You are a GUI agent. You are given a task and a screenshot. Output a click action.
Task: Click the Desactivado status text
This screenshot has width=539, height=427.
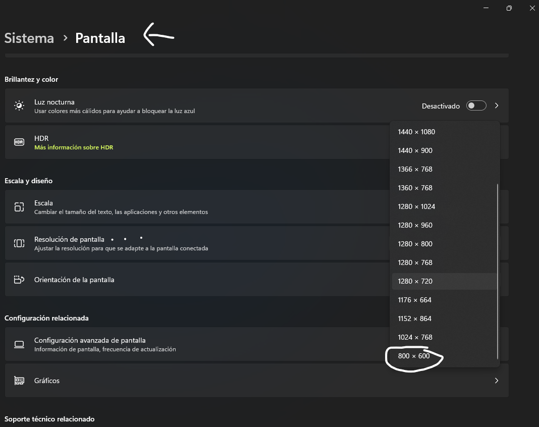(x=441, y=106)
